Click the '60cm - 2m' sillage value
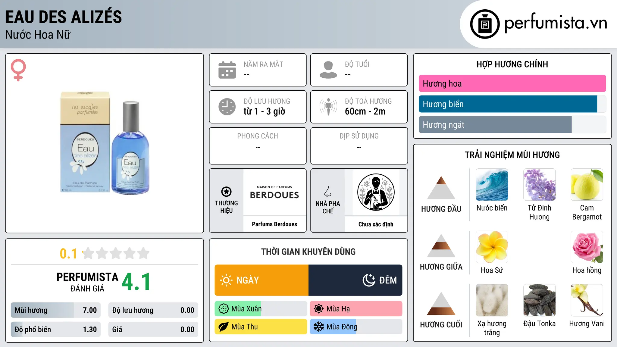The width and height of the screenshot is (617, 347). click(x=365, y=111)
